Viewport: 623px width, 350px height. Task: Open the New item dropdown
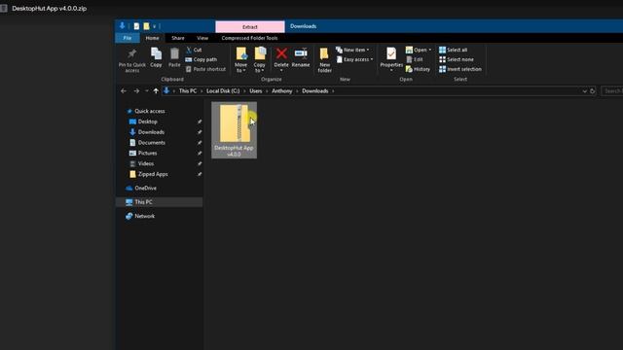click(x=352, y=50)
